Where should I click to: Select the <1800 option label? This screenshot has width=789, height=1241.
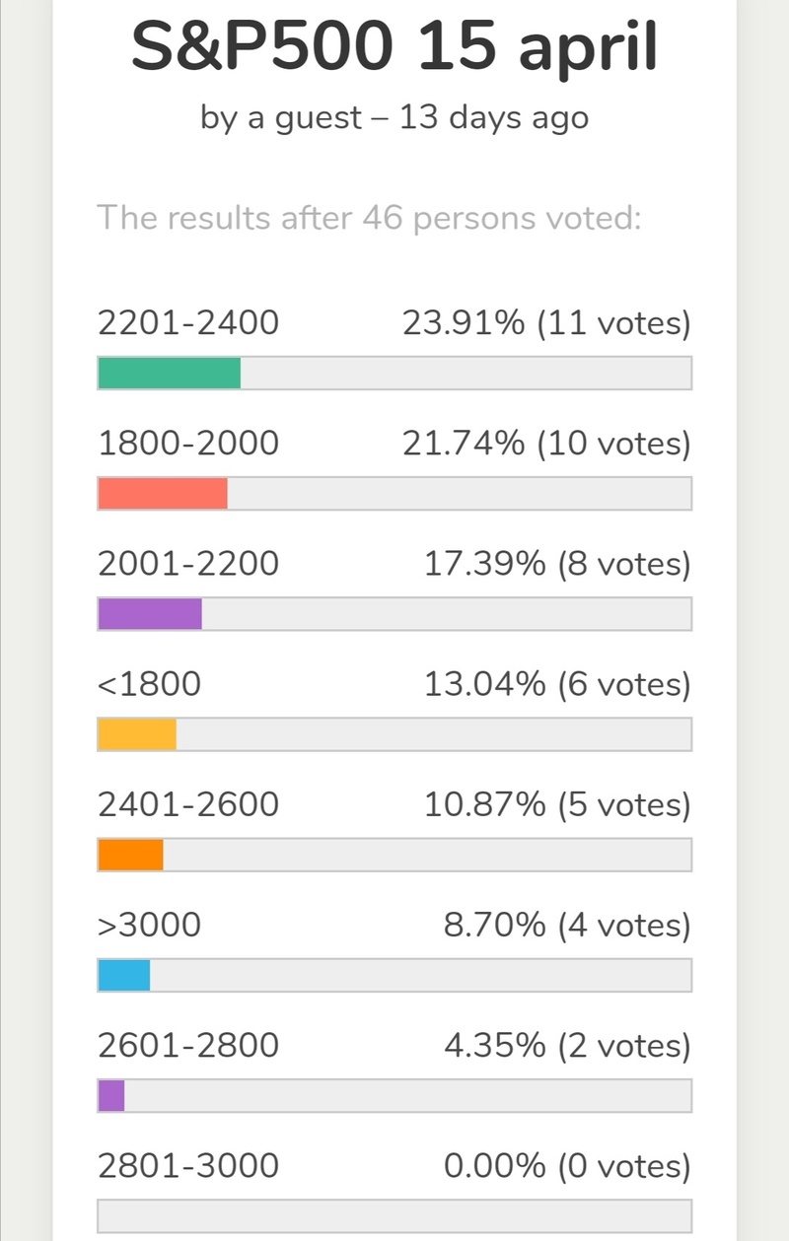tap(149, 684)
